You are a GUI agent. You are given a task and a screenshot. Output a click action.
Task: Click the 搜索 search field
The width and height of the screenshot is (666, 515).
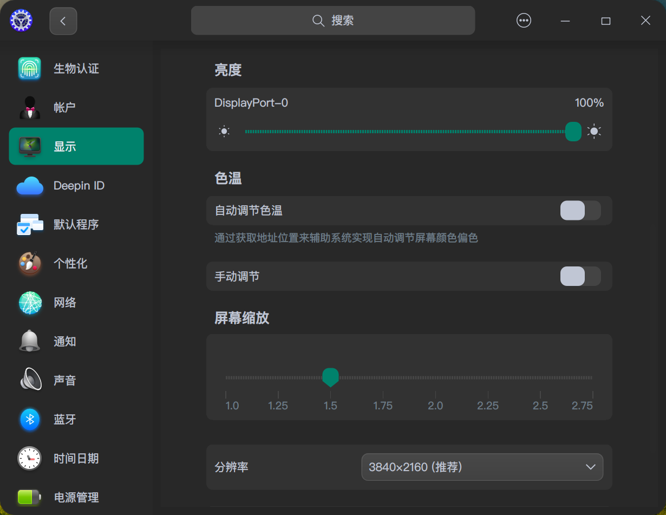point(332,20)
